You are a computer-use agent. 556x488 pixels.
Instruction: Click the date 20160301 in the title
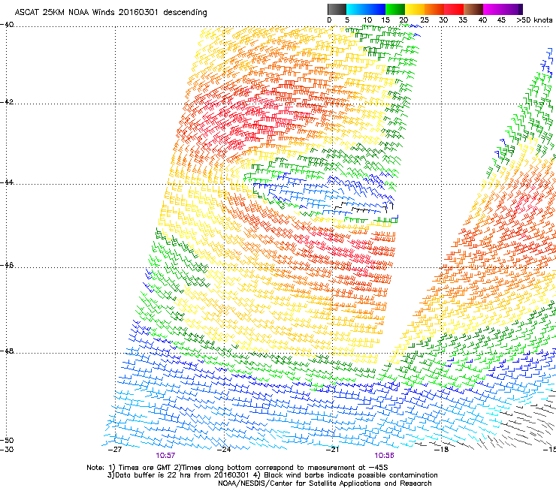pos(138,12)
